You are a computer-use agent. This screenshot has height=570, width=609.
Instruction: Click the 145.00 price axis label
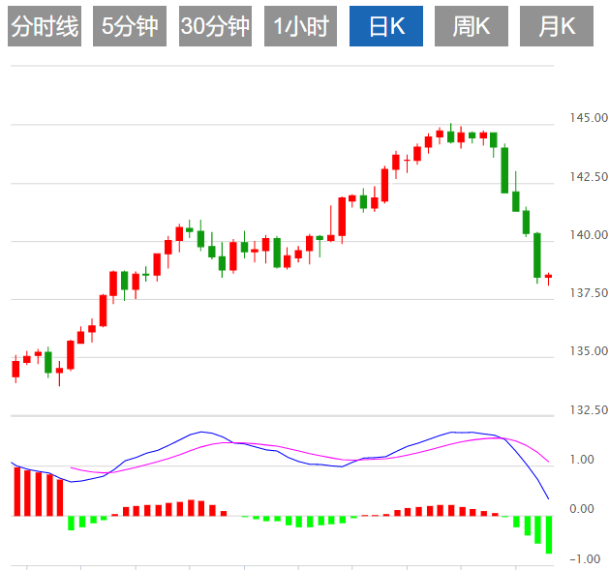coord(588,118)
